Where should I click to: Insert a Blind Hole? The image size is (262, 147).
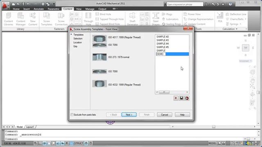pos(103,14)
